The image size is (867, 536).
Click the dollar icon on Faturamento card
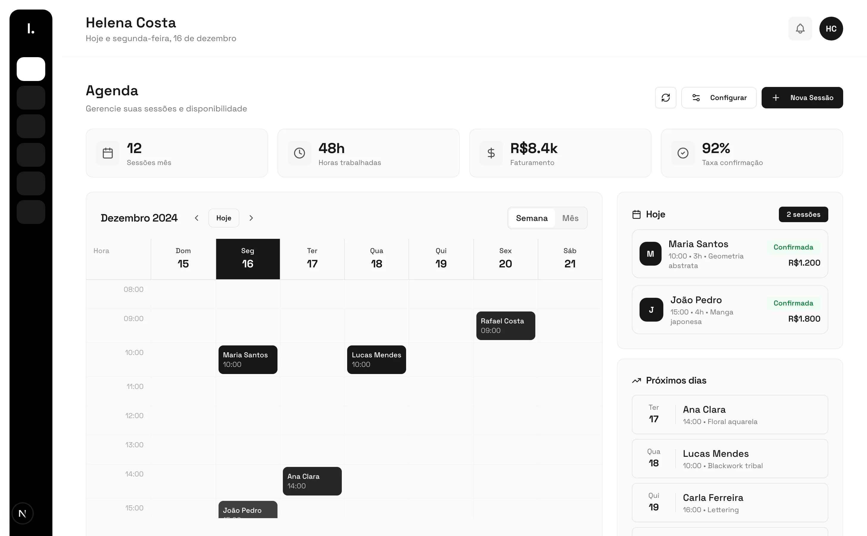[x=491, y=153]
